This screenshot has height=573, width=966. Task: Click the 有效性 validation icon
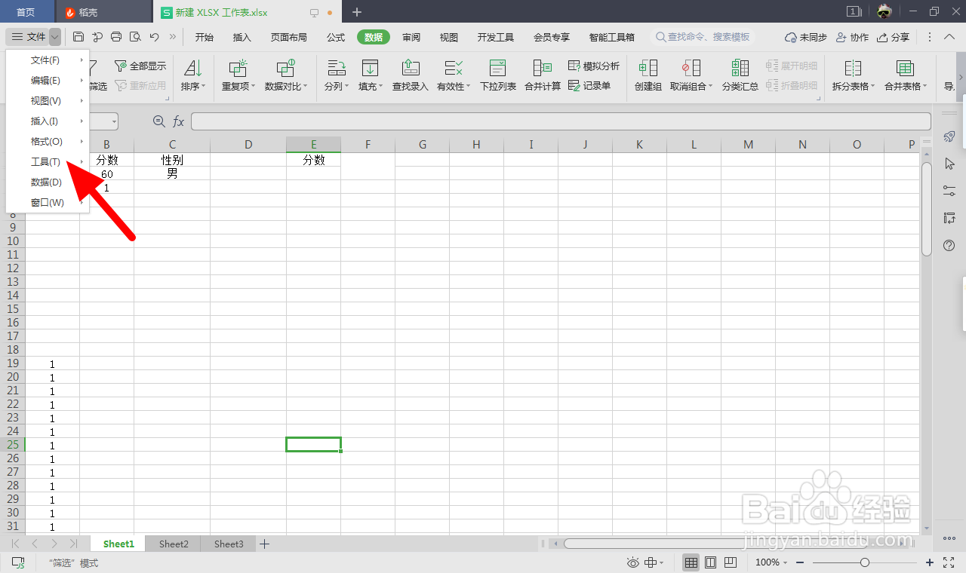tap(454, 68)
